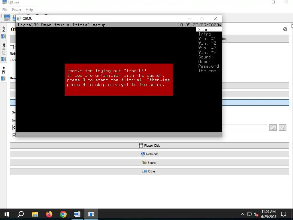Open the Windows notification center
Screen dimensions: 293x220
point(284,214)
